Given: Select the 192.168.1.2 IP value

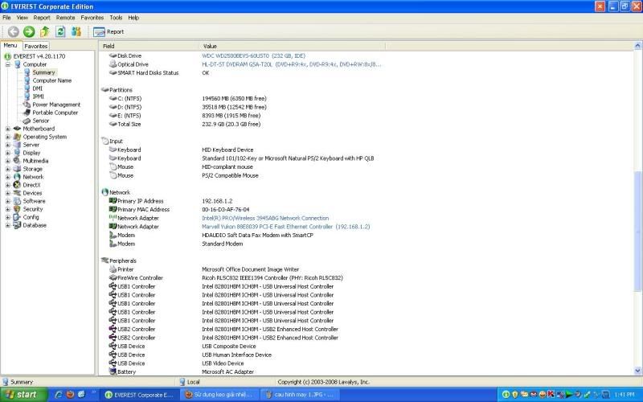Looking at the screenshot, I should (217, 201).
